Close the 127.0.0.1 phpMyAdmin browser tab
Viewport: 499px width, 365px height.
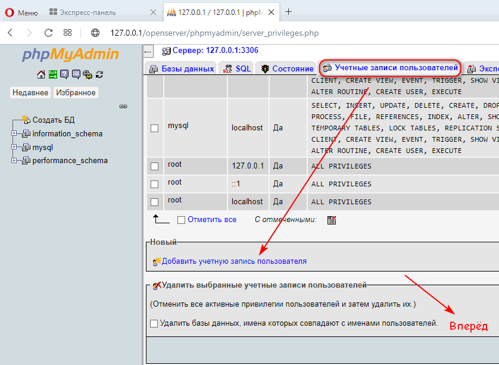tap(272, 12)
